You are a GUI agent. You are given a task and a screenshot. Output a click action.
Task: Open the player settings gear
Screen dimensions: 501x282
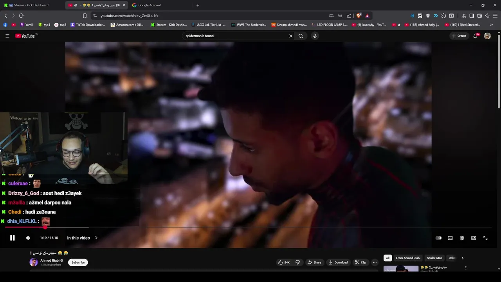[462, 238]
